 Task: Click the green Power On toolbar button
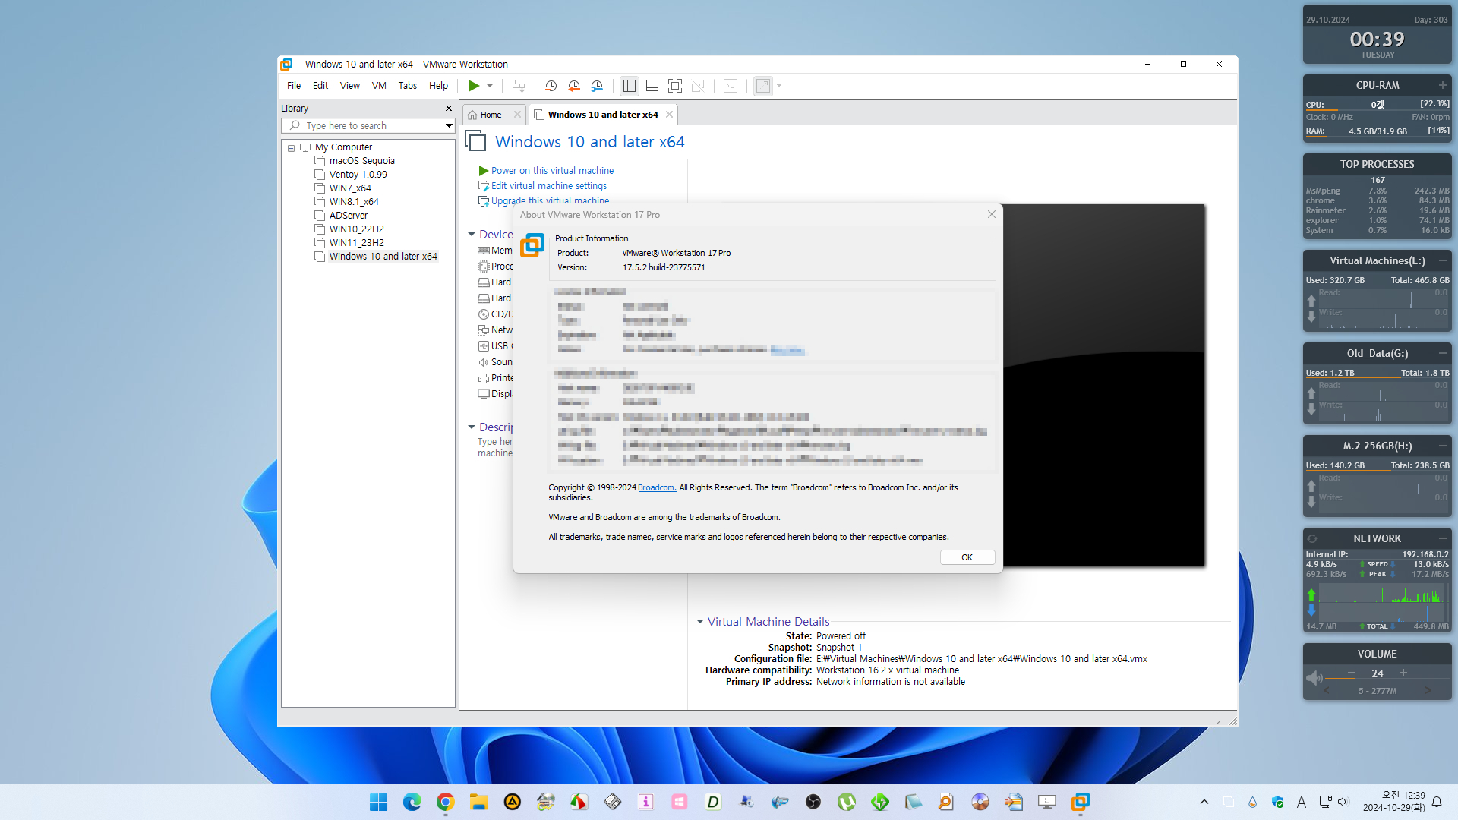[473, 86]
